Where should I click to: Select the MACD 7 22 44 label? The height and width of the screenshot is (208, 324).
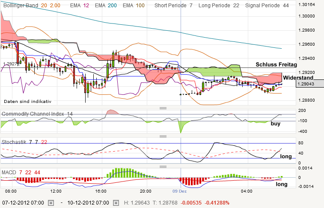(21, 173)
